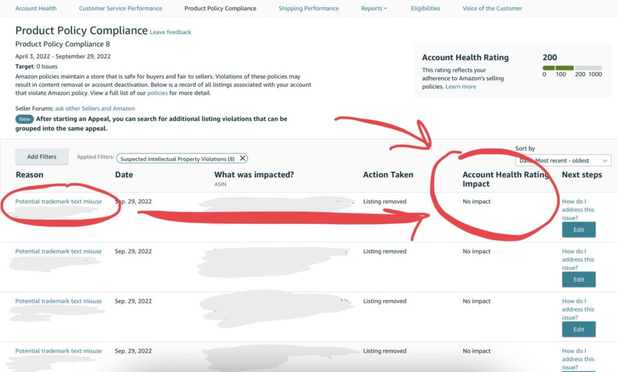Open second row Potential trademark text misuse link
The height and width of the screenshot is (372, 618).
59,251
